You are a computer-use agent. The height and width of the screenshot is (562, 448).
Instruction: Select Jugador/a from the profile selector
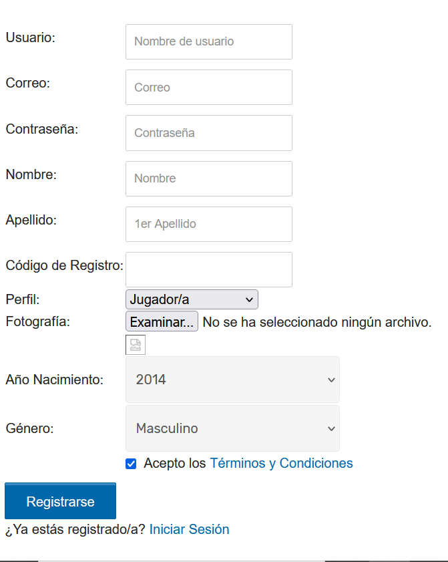point(191,299)
